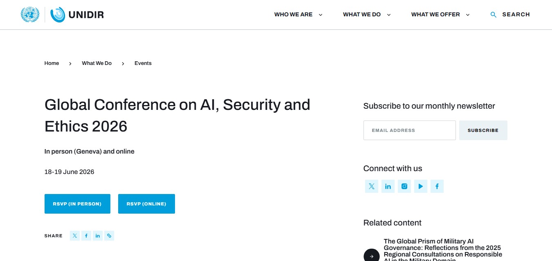This screenshot has width=552, height=261.
Task: Open the Instagram icon under Connect with us
Action: coord(404,186)
